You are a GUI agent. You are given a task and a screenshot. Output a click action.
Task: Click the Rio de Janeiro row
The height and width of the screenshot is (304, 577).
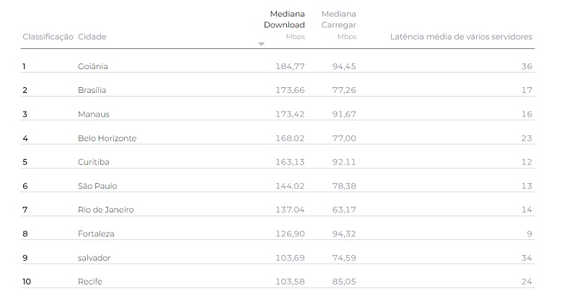pyautogui.click(x=105, y=210)
